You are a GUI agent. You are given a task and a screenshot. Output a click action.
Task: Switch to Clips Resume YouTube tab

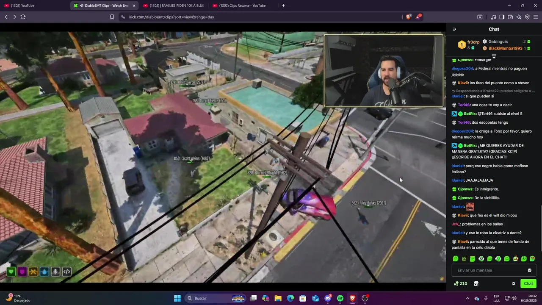coord(243,6)
